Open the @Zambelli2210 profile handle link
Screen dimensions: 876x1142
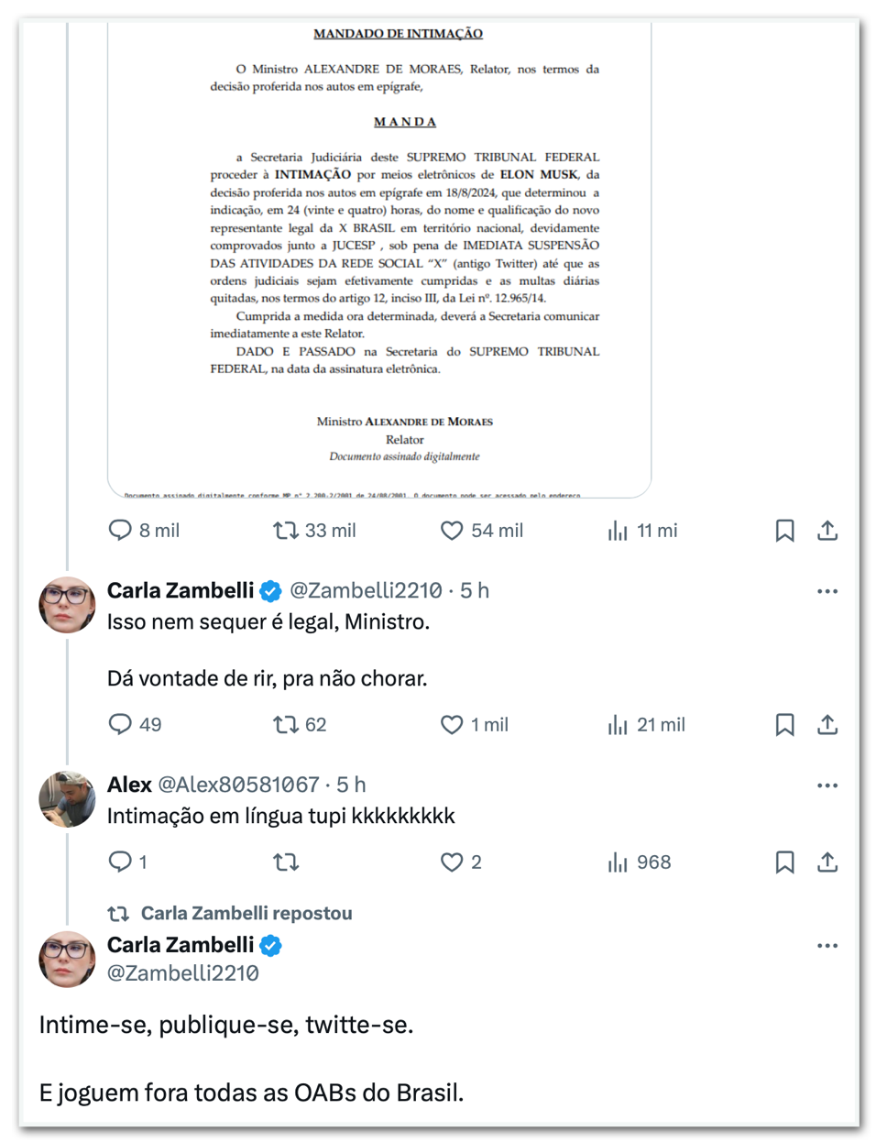click(366, 591)
